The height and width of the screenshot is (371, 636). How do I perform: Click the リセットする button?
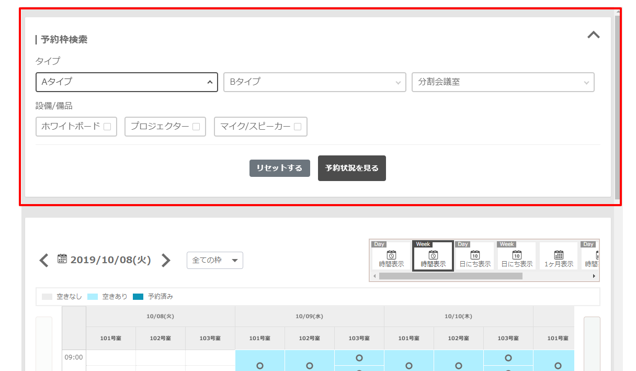point(279,168)
